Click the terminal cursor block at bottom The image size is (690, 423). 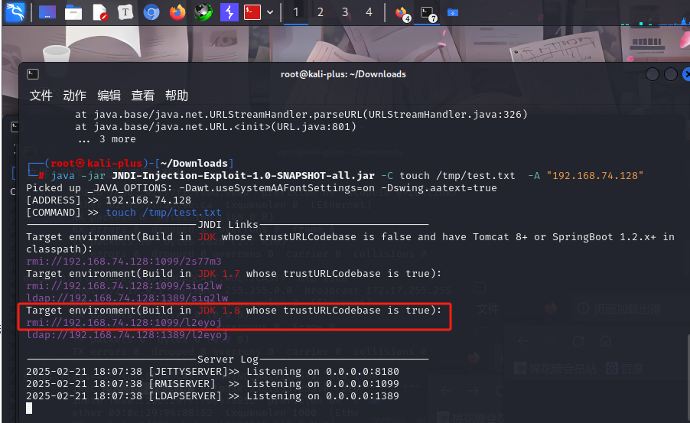point(29,408)
